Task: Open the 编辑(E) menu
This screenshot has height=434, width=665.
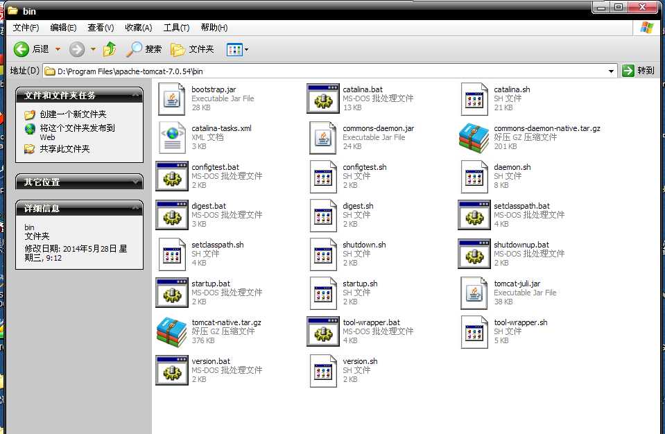Action: tap(63, 28)
